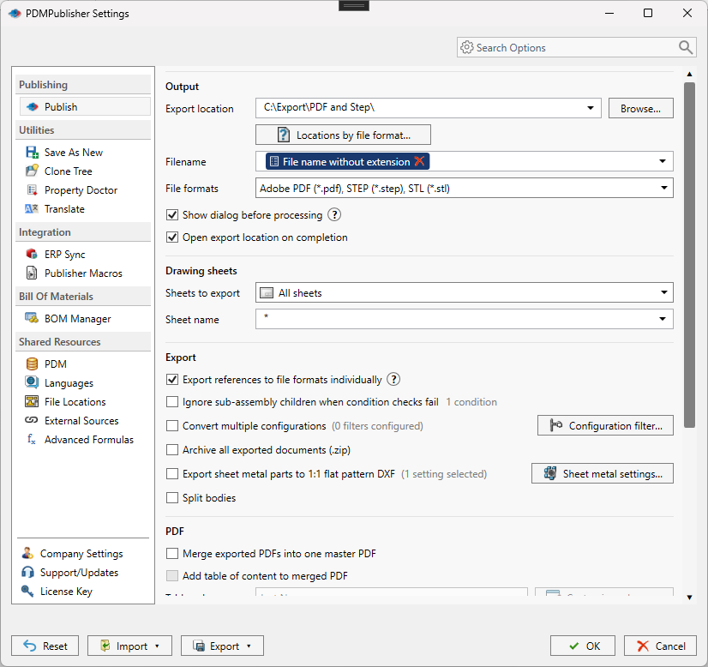Open the Configuration filter... dialog
This screenshot has height=667, width=708.
coord(605,425)
